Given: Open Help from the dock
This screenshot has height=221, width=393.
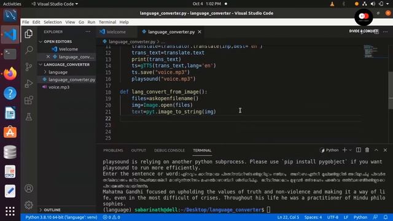Looking at the screenshot, I should (10, 93).
